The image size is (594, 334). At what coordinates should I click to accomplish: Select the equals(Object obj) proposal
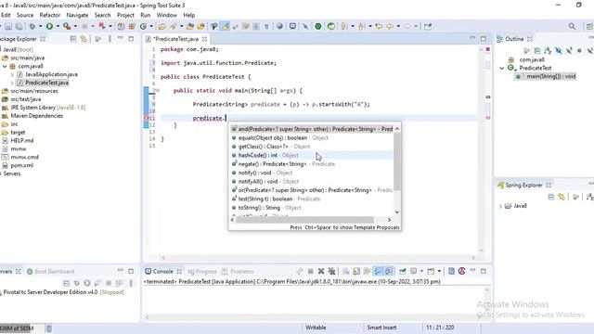click(312, 138)
